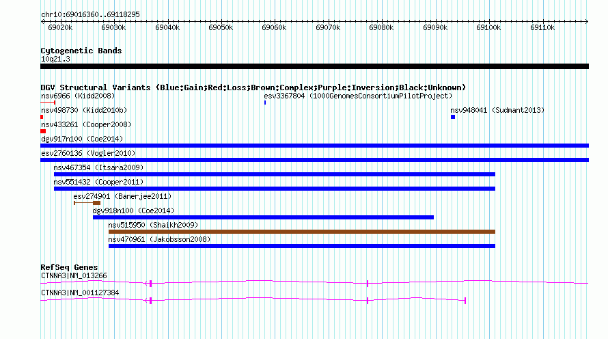Click the 69040k ruler tick label
Image resolution: width=608 pixels, height=339 pixels.
pos(167,27)
